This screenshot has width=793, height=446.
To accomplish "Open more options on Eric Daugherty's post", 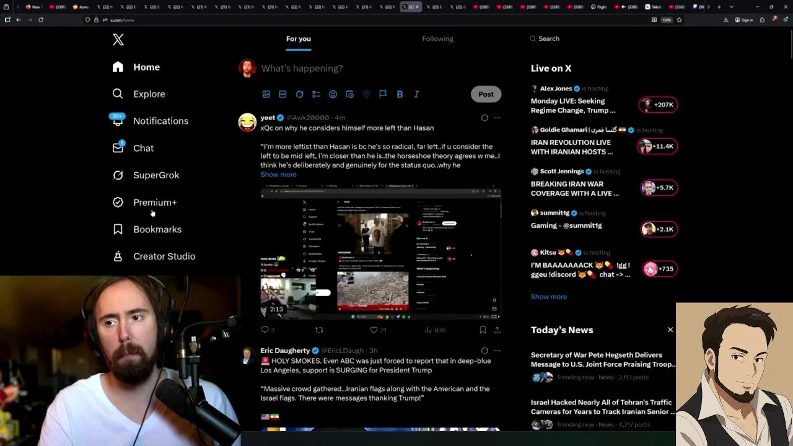I will [x=497, y=351].
